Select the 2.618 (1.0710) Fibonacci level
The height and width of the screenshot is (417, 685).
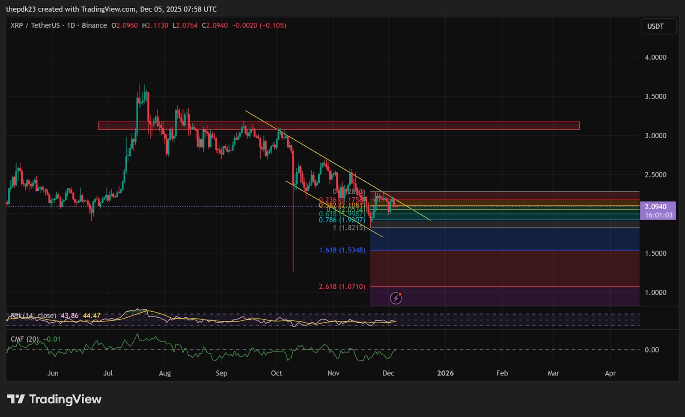[x=341, y=287]
